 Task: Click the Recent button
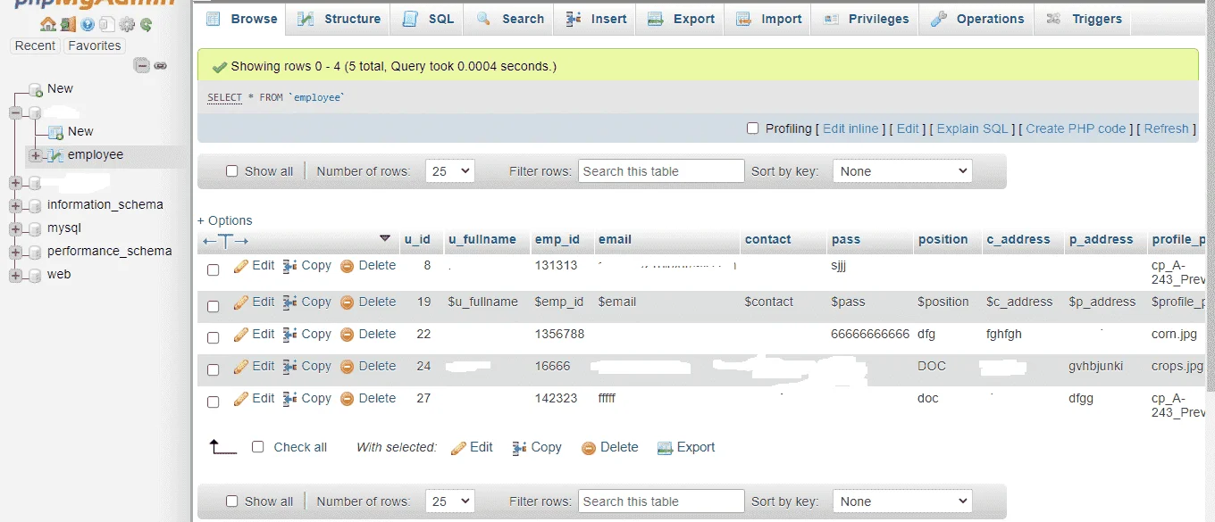coord(36,46)
